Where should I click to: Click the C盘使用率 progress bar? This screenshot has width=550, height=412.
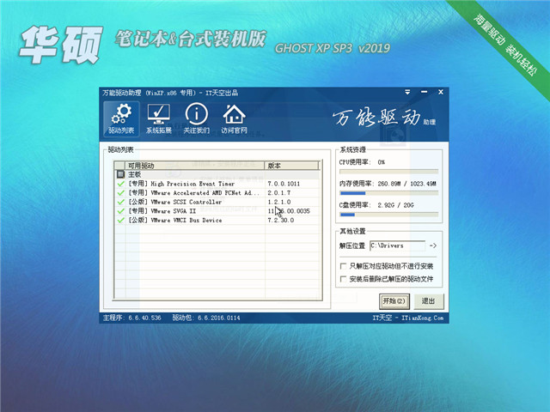tap(388, 215)
